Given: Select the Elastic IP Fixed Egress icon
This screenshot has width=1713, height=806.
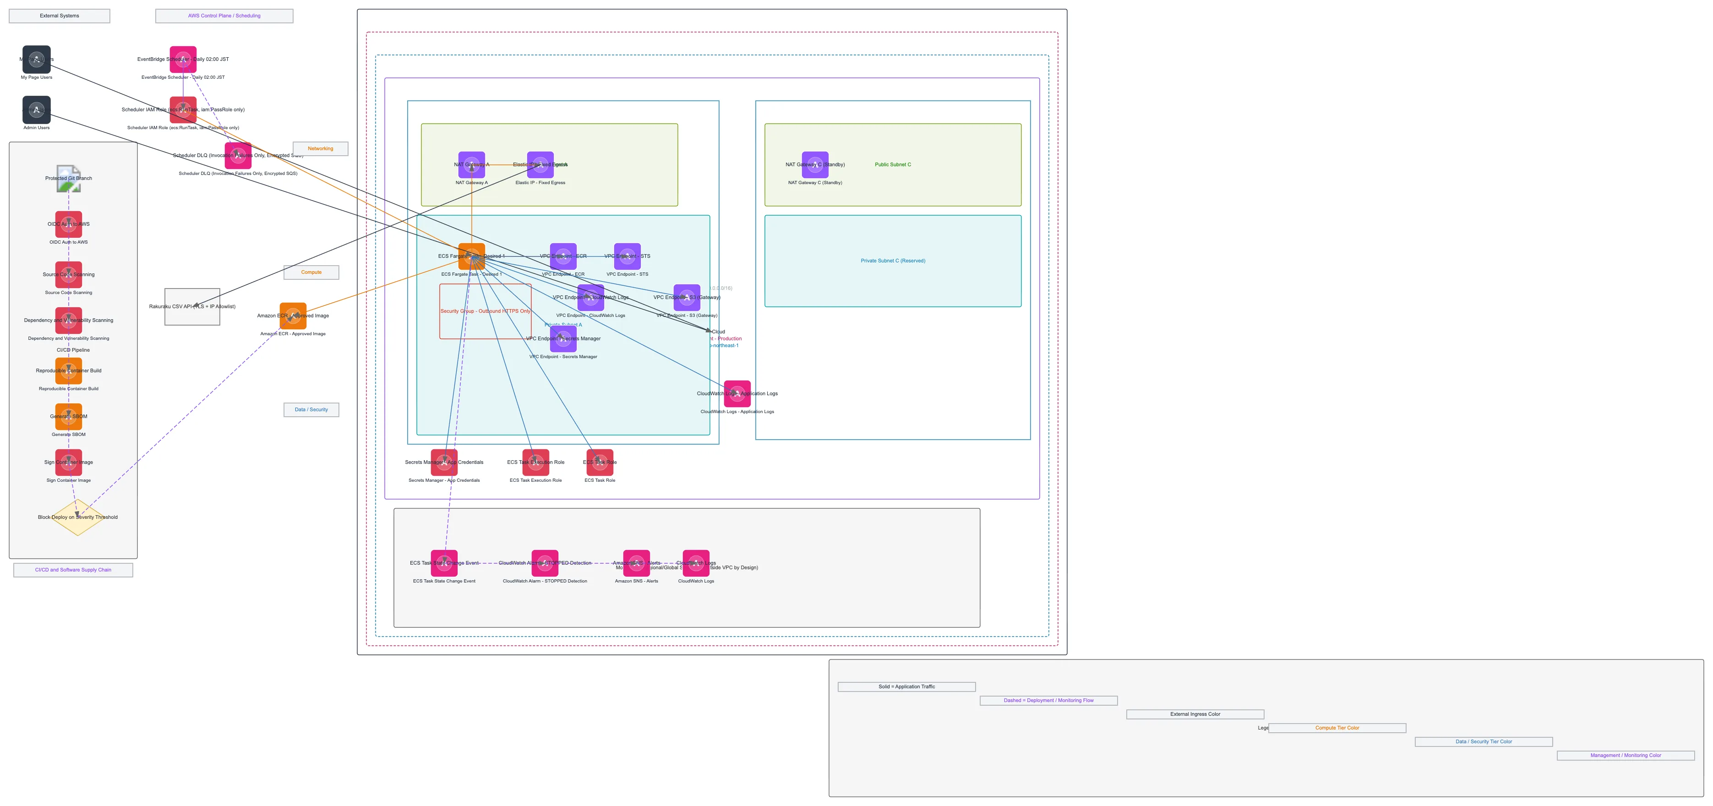Looking at the screenshot, I should coord(540,165).
